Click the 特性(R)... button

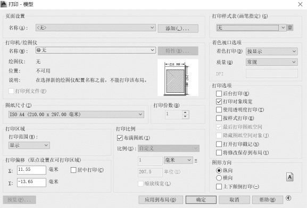178,51
